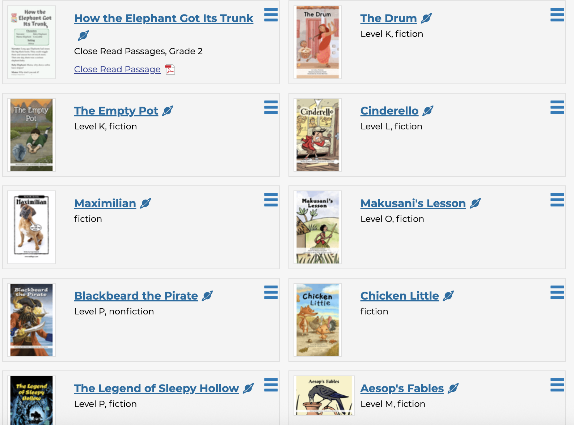Click the planet icon next to Aesop's Fables
Screen dimensions: 574x425
coord(453,388)
